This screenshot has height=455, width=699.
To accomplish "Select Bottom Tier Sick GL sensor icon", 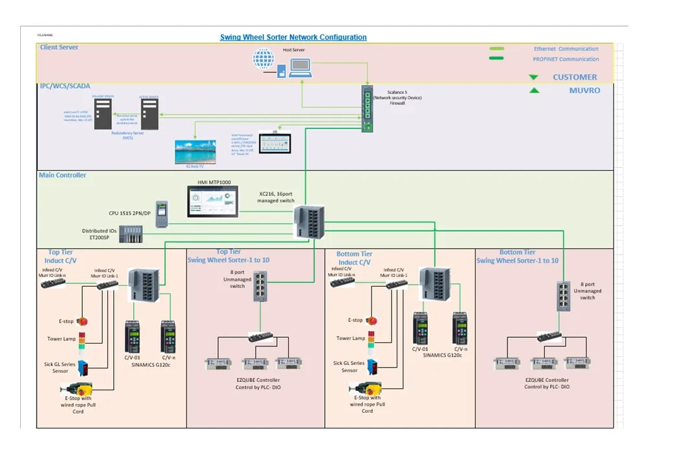I will coord(372,367).
